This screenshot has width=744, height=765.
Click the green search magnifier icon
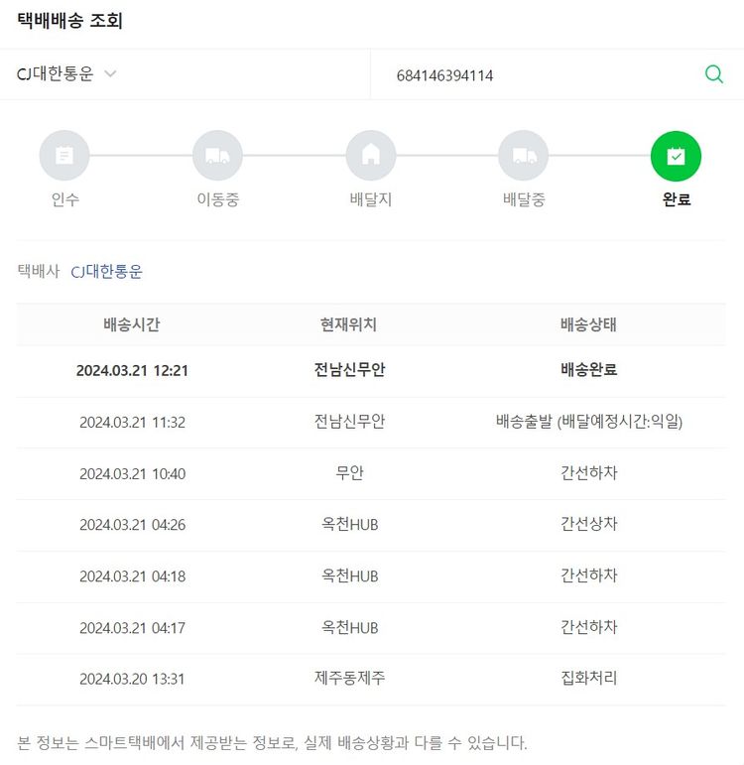pyautogui.click(x=713, y=74)
